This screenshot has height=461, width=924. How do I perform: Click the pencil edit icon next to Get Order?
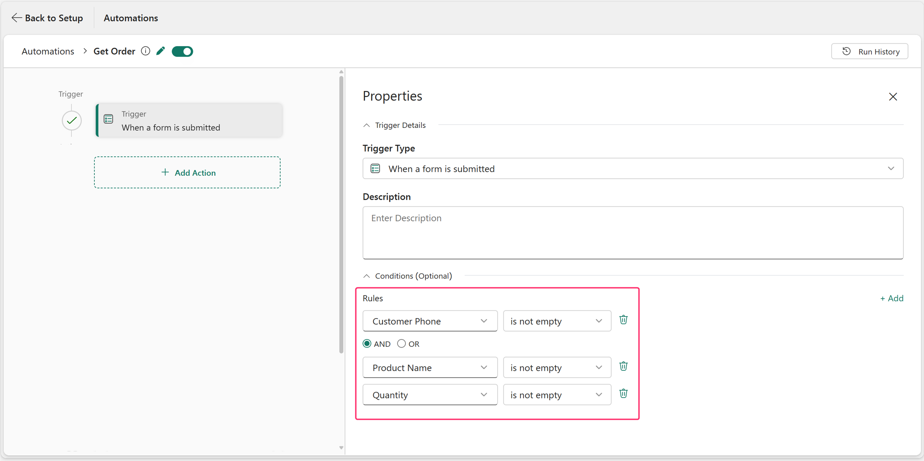pyautogui.click(x=160, y=51)
